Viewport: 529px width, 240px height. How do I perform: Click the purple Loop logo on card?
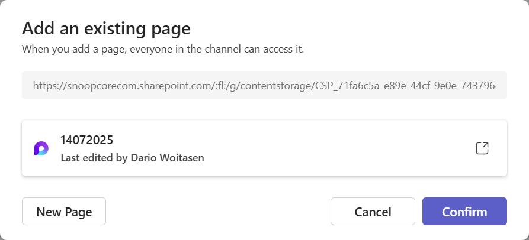pyautogui.click(x=41, y=149)
